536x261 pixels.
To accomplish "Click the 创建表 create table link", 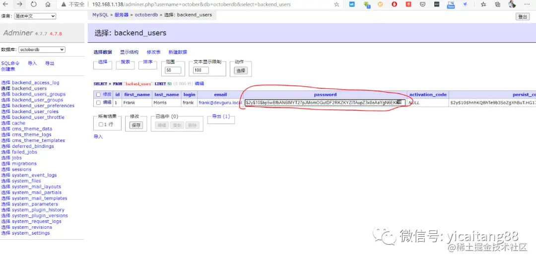I will coord(8,69).
